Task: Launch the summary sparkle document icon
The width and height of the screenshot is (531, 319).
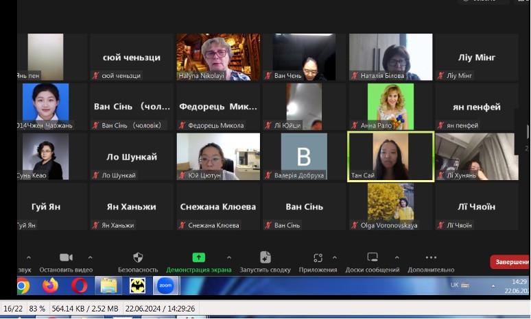Action: 265,257
